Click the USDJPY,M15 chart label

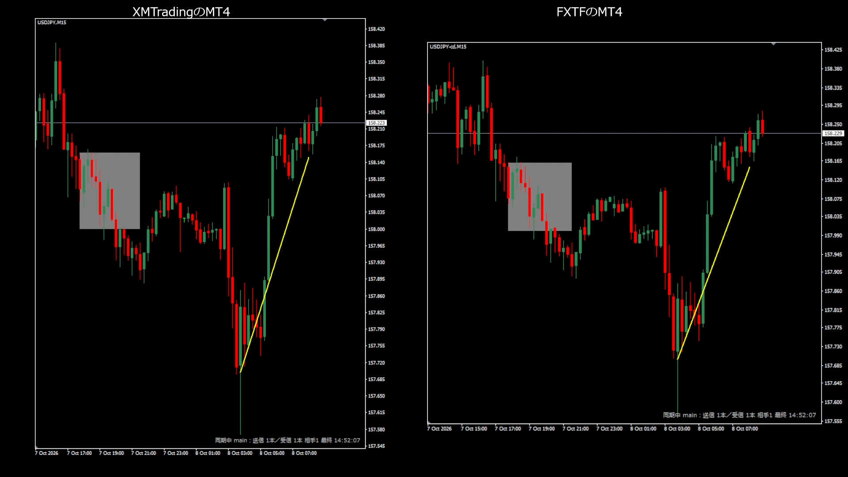pyautogui.click(x=52, y=23)
